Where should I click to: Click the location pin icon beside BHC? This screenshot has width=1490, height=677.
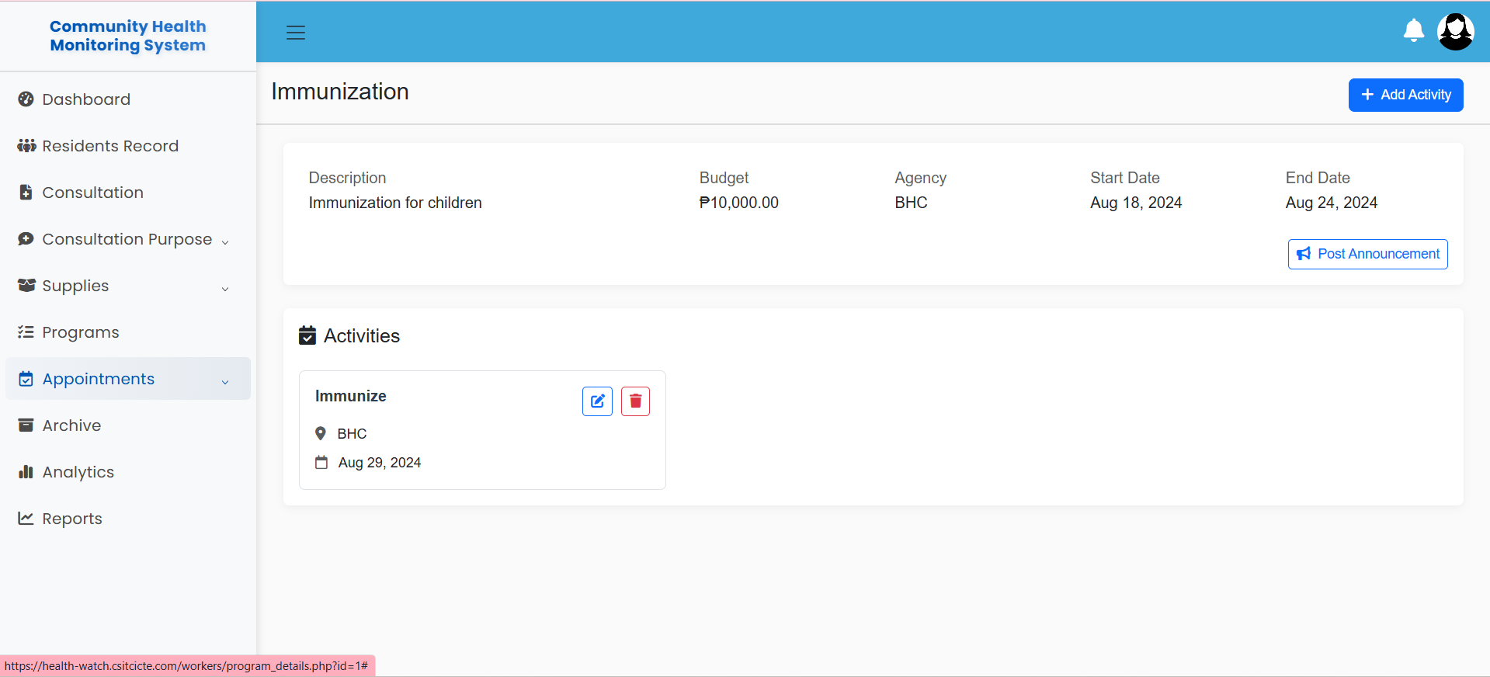[x=321, y=433]
